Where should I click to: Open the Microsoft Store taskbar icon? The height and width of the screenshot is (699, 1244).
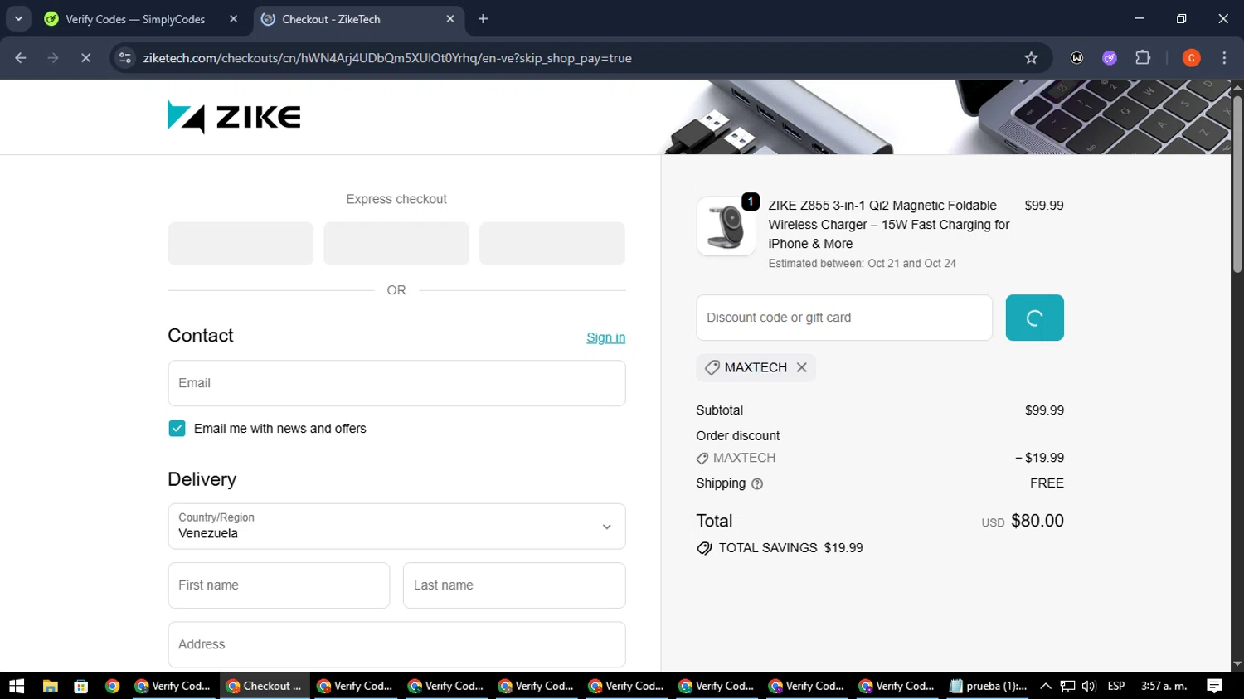80,686
